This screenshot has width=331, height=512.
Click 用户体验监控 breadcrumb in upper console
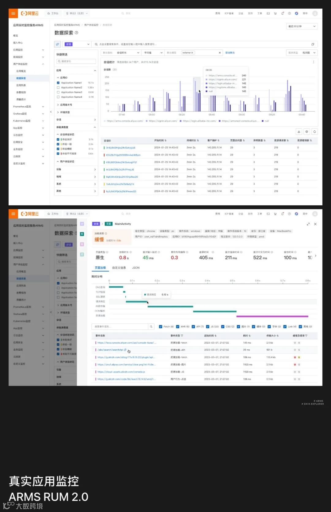point(91,25)
